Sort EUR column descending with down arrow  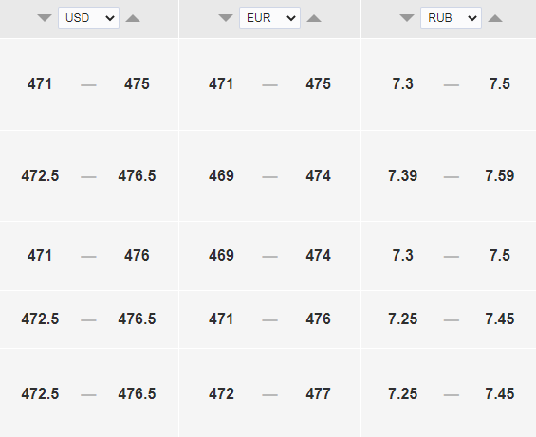(x=226, y=18)
